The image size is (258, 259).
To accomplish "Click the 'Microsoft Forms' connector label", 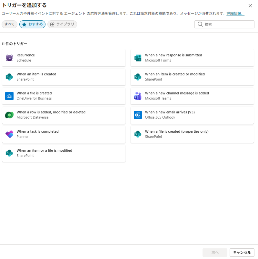I will (x=158, y=60).
